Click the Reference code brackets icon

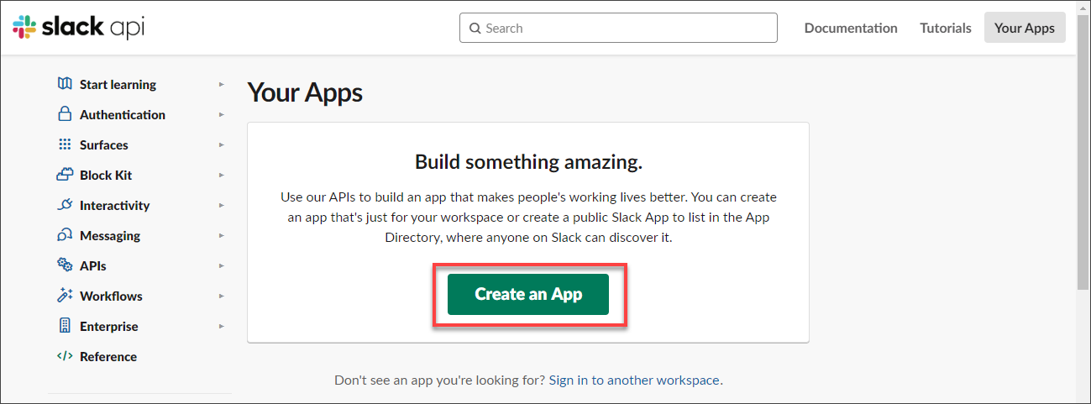coord(65,356)
